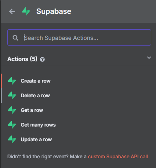The width and height of the screenshot is (156, 168).
Task: Open the custom Supabase API call link
Action: 118,157
